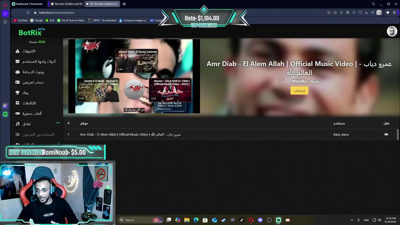This screenshot has height=225, width=400.
Task: Open التكاملات integrations section
Action: click(x=26, y=103)
